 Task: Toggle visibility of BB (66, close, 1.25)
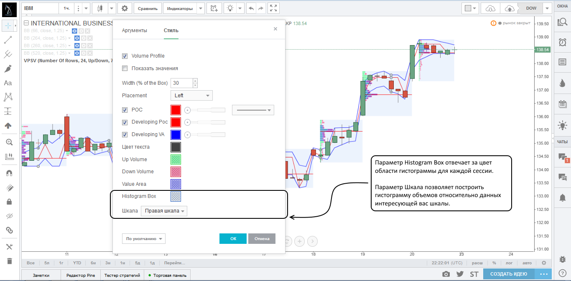75,31
